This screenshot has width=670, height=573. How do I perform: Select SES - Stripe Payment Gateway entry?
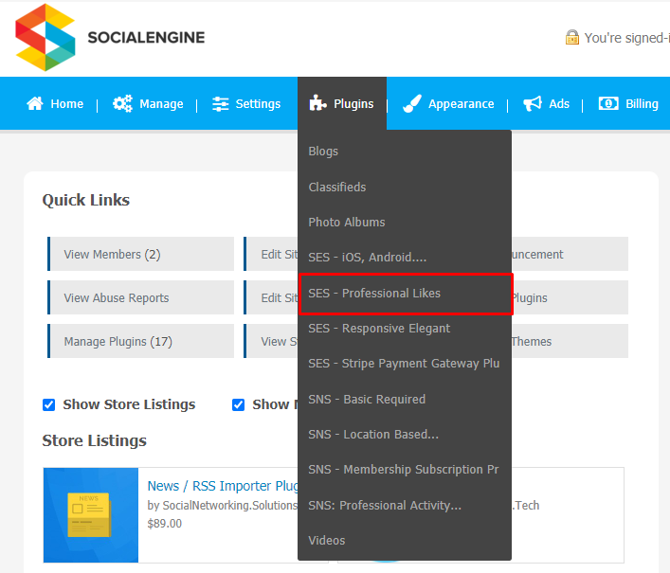405,364
